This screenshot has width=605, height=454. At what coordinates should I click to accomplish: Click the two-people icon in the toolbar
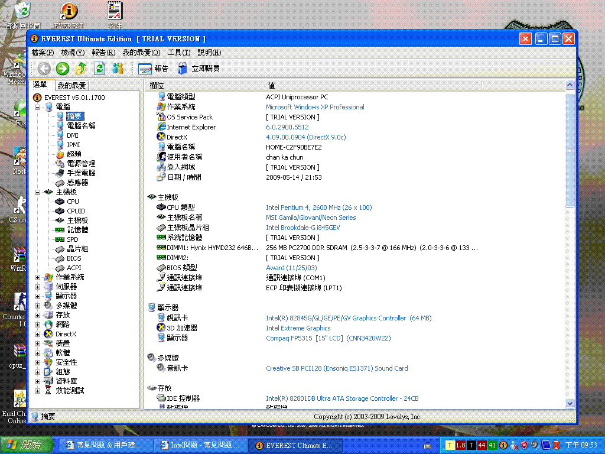pos(118,69)
